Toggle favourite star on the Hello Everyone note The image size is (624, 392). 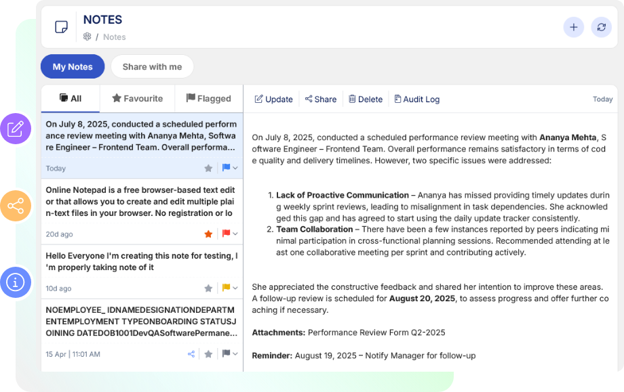pos(209,288)
